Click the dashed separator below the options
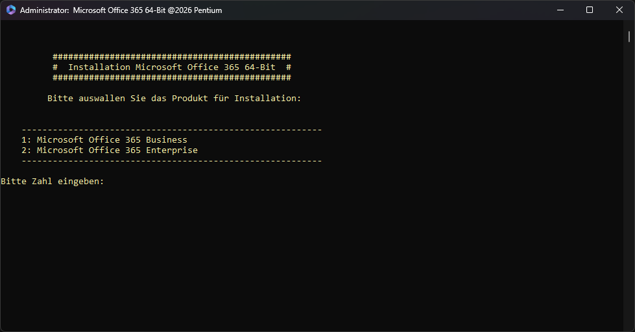635x332 pixels. [x=171, y=161]
